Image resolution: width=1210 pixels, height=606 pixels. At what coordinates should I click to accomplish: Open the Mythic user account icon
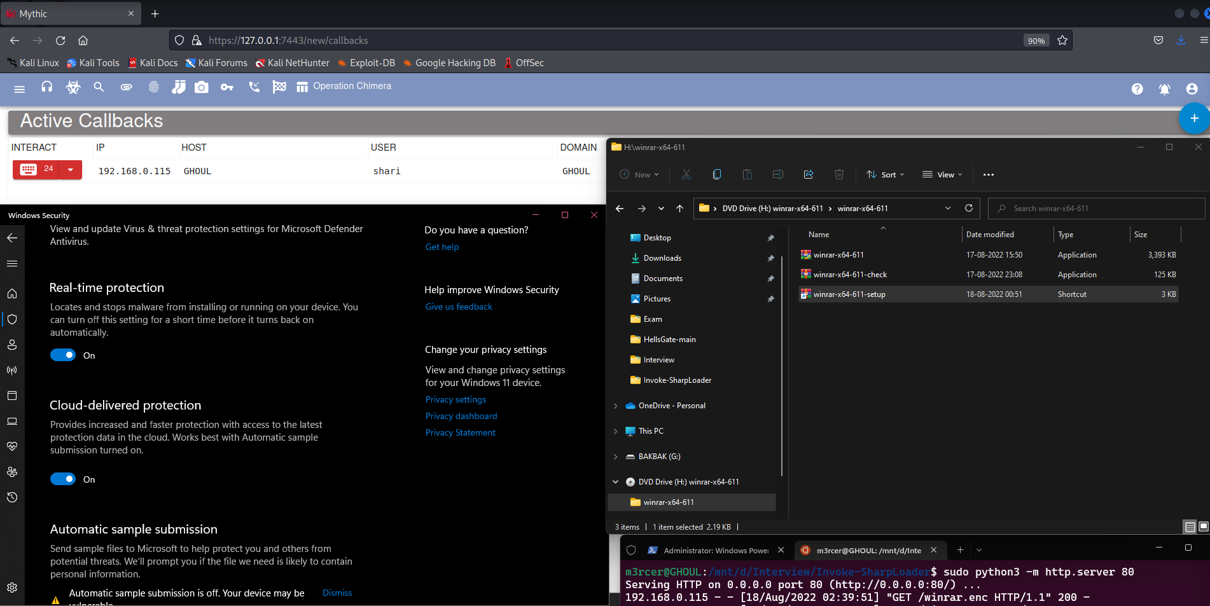1192,89
